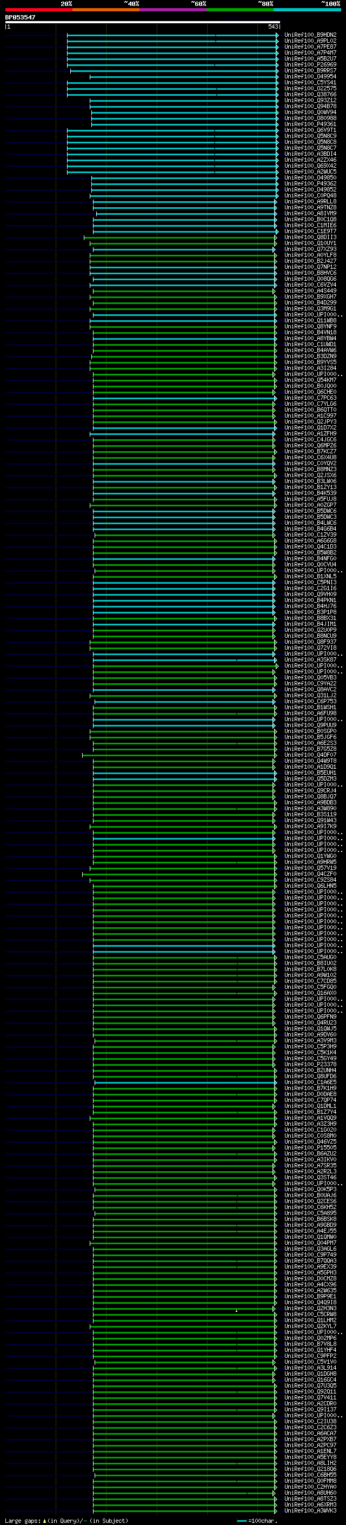Image resolution: width=346 pixels, height=1525 pixels.
Task: Select the UniRef100_C2IU38 label
Action: pyautogui.click(x=310, y=1421)
